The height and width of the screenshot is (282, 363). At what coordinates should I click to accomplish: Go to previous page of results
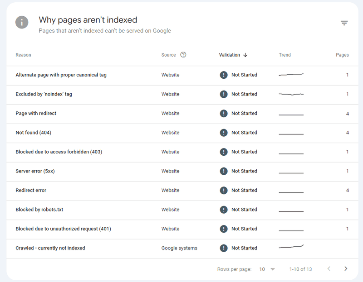pyautogui.click(x=329, y=268)
